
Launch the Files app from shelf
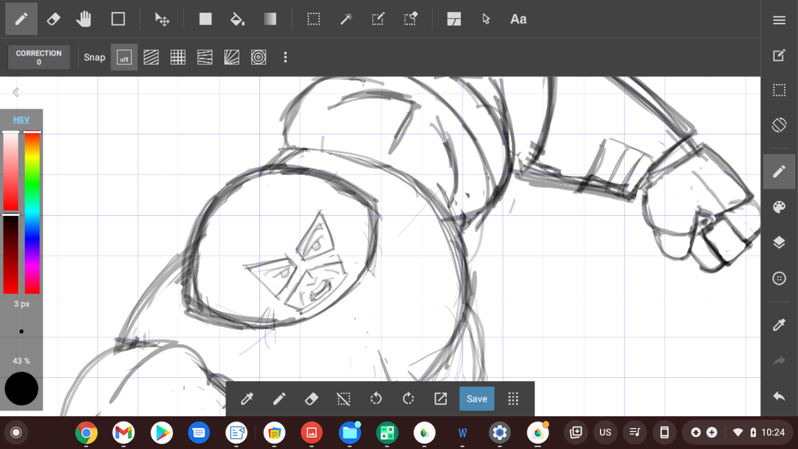click(x=350, y=433)
